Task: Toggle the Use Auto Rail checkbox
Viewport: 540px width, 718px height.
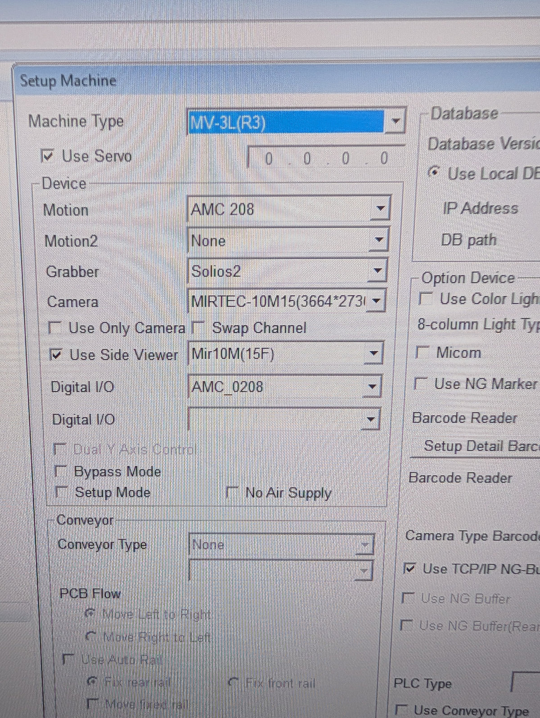Action: (x=68, y=659)
